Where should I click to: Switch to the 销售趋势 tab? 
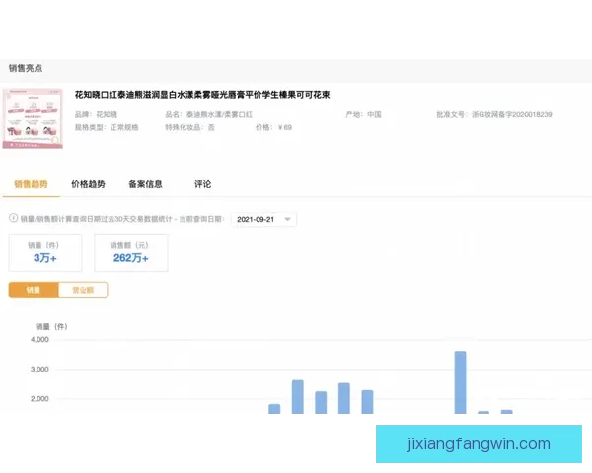31,184
